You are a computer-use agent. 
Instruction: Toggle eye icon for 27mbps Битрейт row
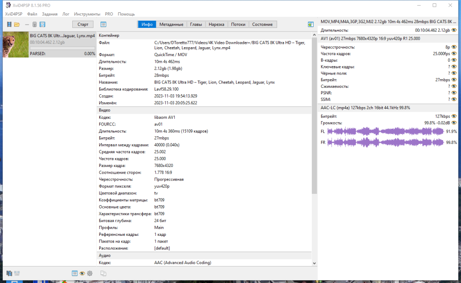coord(454,80)
